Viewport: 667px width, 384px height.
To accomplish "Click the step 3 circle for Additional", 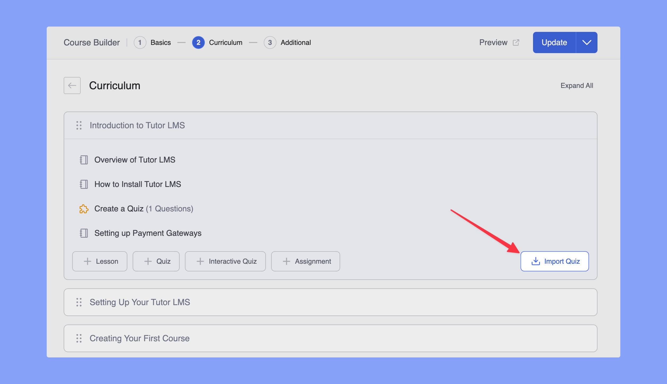I will (270, 42).
